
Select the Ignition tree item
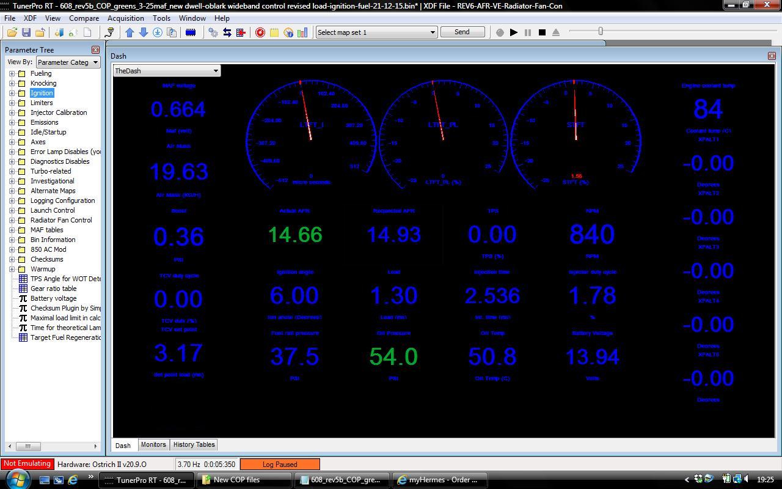coord(42,93)
